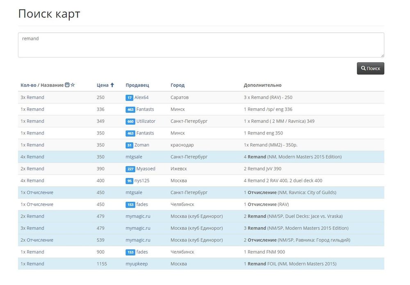Click the 660 rating badge for Utilizator
The image size is (410, 285).
130,121
